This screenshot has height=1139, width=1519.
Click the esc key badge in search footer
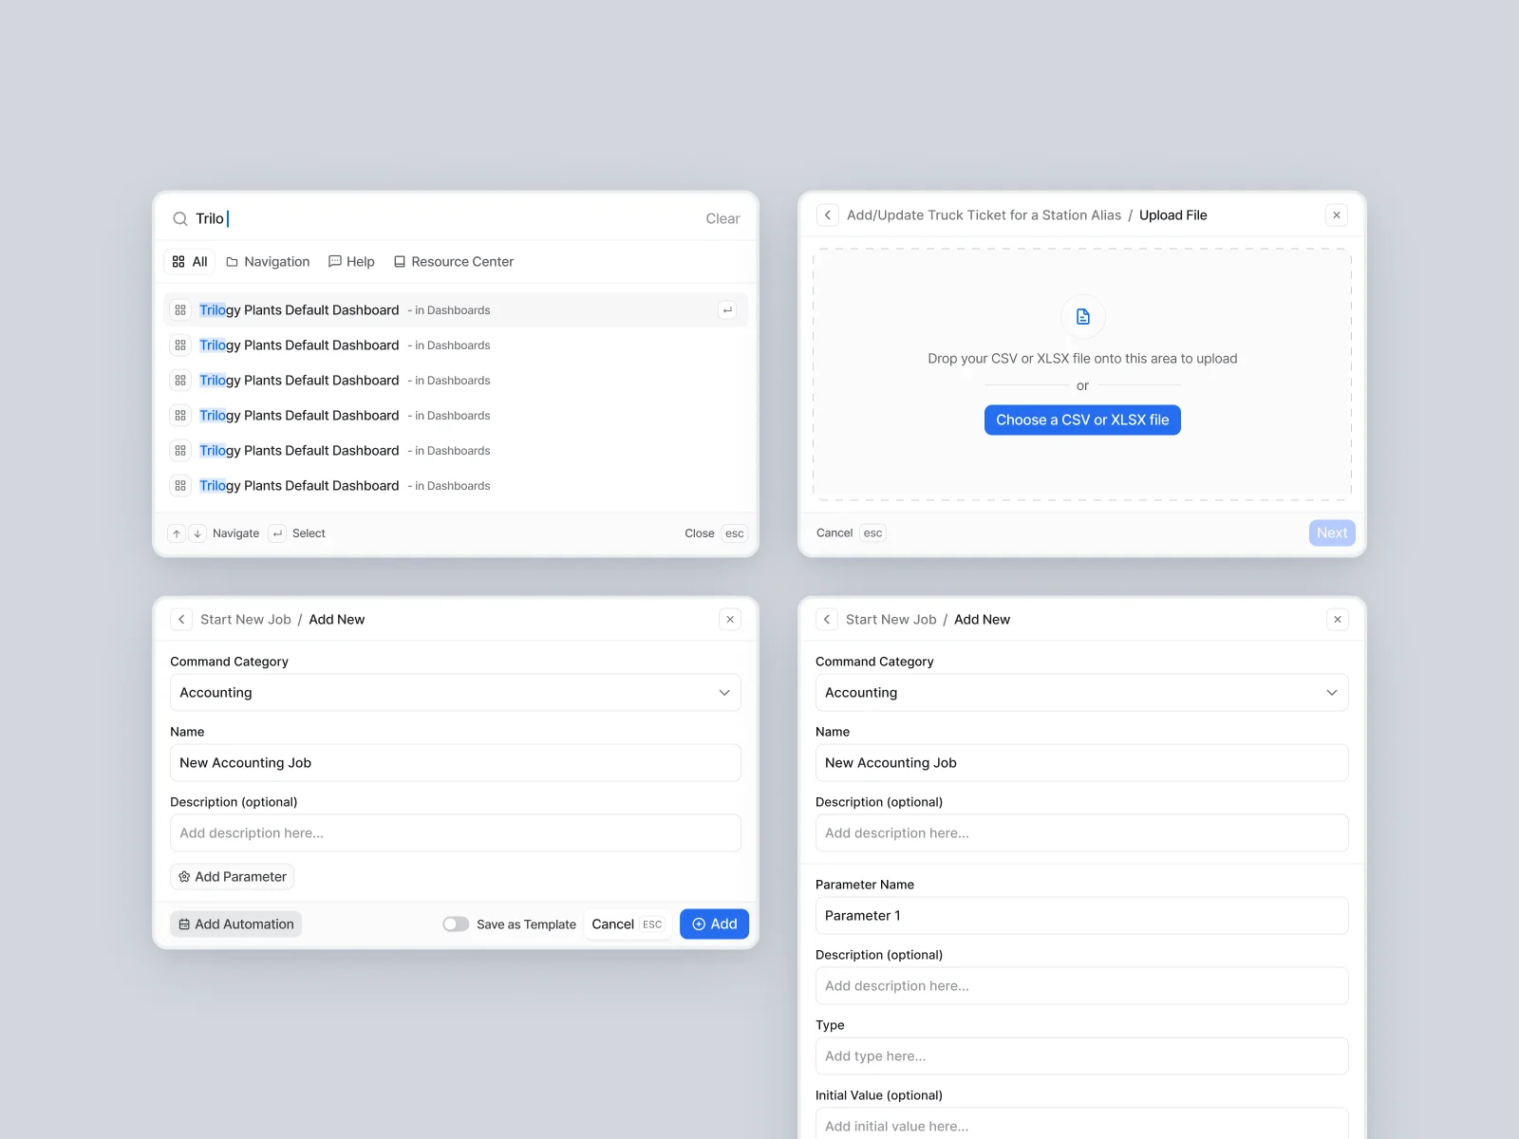point(735,533)
